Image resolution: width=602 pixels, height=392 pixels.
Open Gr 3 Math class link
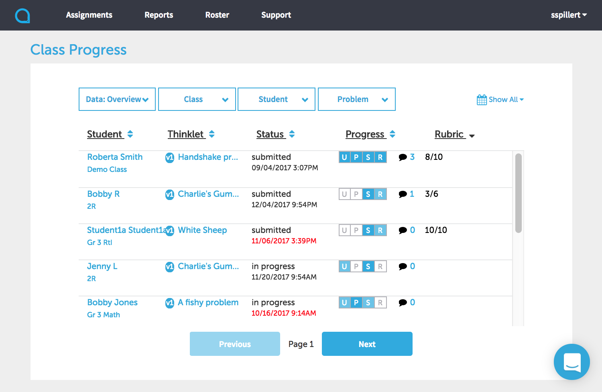(104, 315)
